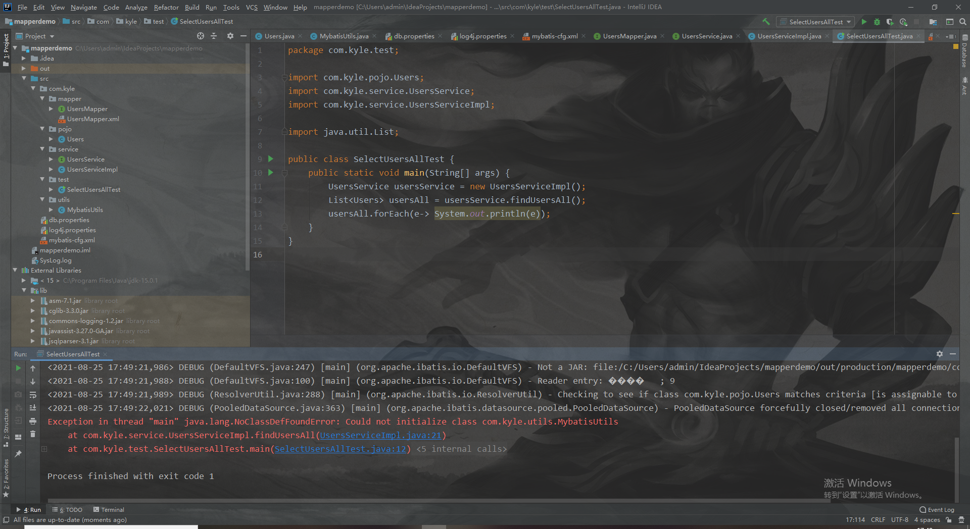Viewport: 970px width, 529px height.
Task: Toggle fold of the imports block
Action: (284, 77)
